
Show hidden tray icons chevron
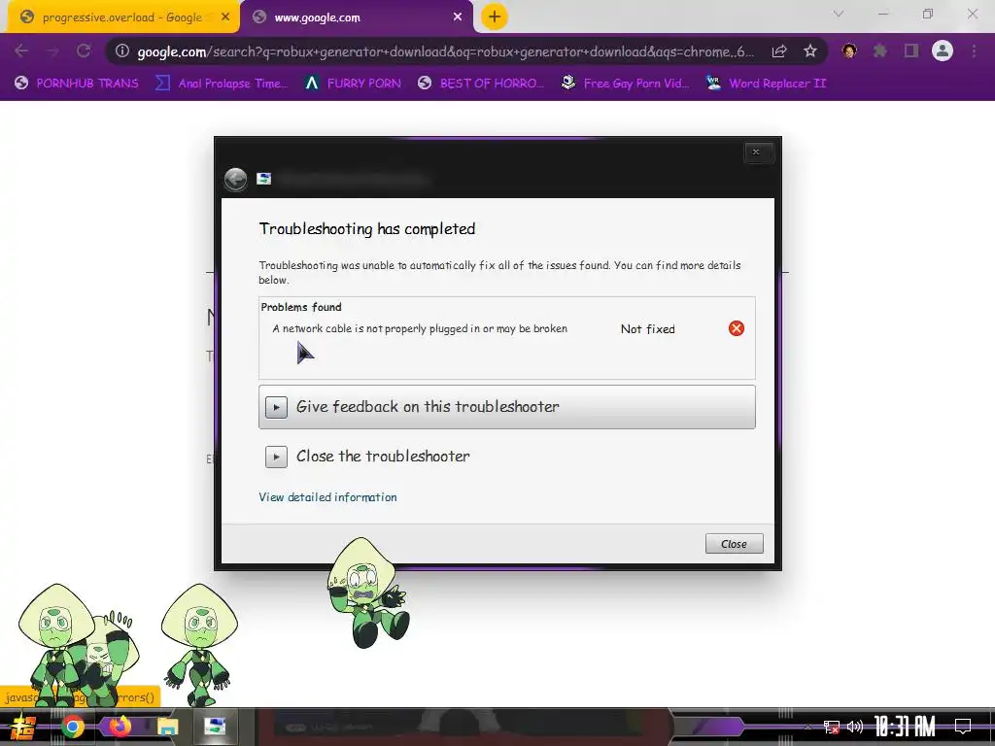point(807,727)
